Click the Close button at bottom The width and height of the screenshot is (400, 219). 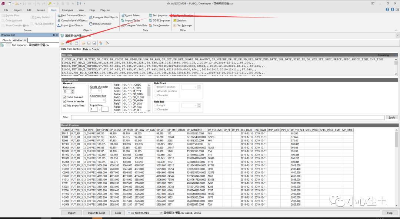click(x=118, y=213)
